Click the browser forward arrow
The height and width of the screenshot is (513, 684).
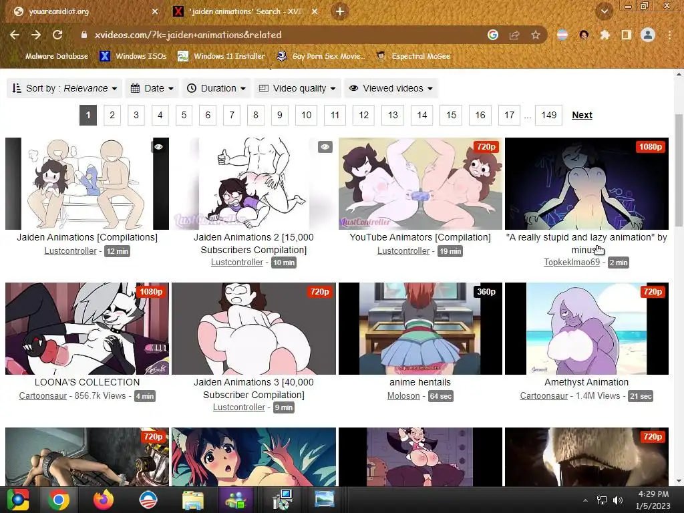click(36, 35)
